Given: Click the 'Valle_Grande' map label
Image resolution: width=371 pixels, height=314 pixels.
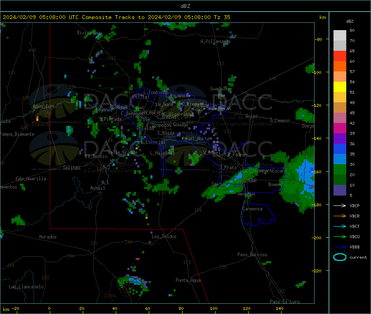Looking at the screenshot, I should tap(122, 152).
